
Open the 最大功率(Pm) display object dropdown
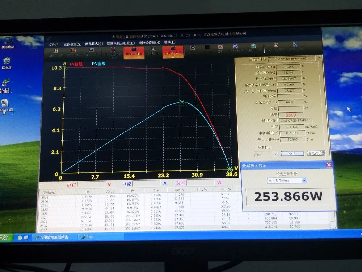coord(304,180)
